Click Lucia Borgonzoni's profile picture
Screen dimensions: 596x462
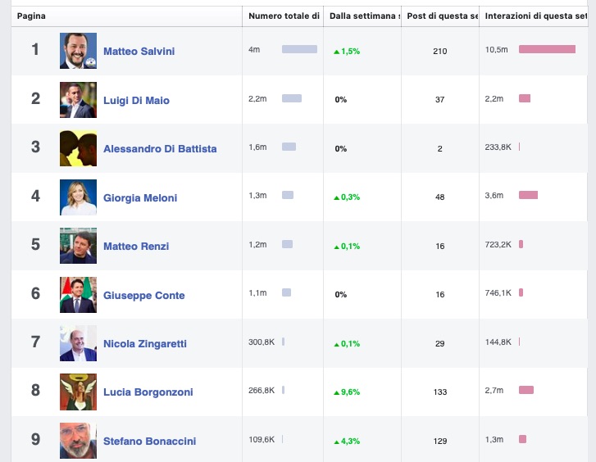pos(78,392)
